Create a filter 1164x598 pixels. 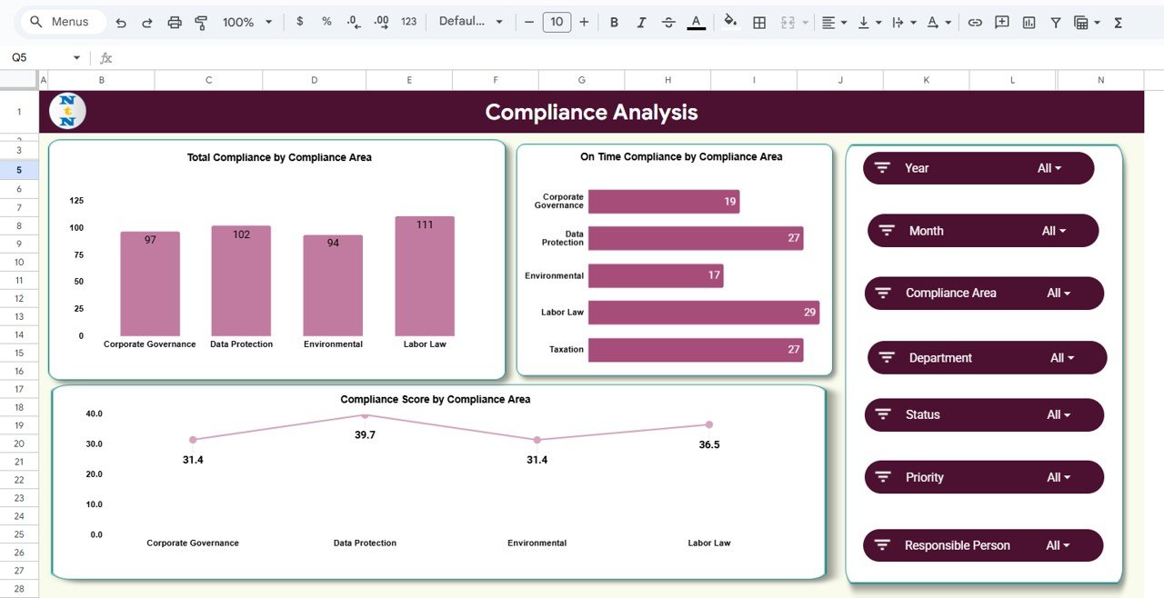1055,22
